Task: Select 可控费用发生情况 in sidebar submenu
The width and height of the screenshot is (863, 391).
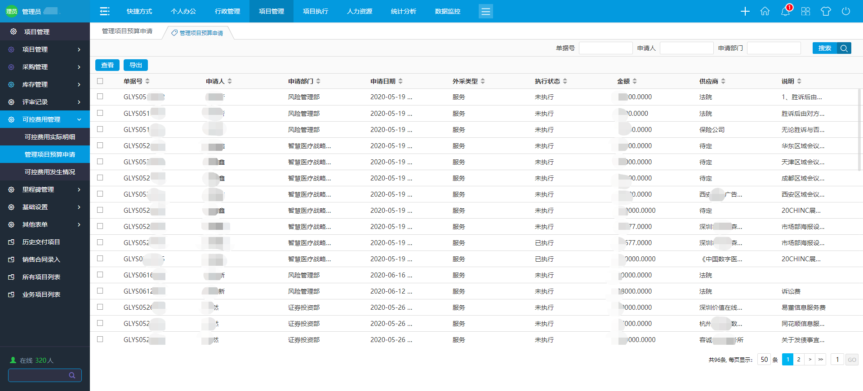Action: (x=50, y=172)
